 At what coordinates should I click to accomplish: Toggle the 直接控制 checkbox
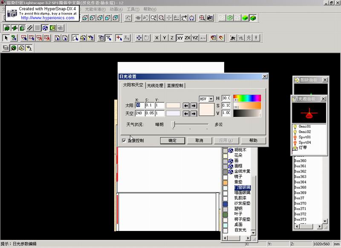click(x=124, y=140)
